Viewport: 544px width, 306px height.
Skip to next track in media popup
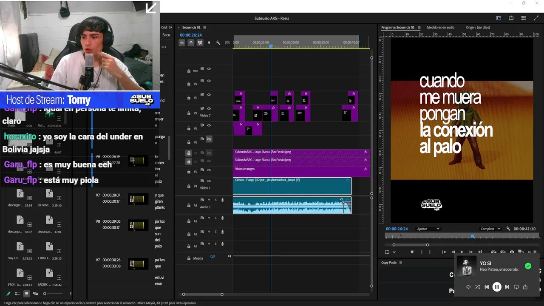(507, 287)
